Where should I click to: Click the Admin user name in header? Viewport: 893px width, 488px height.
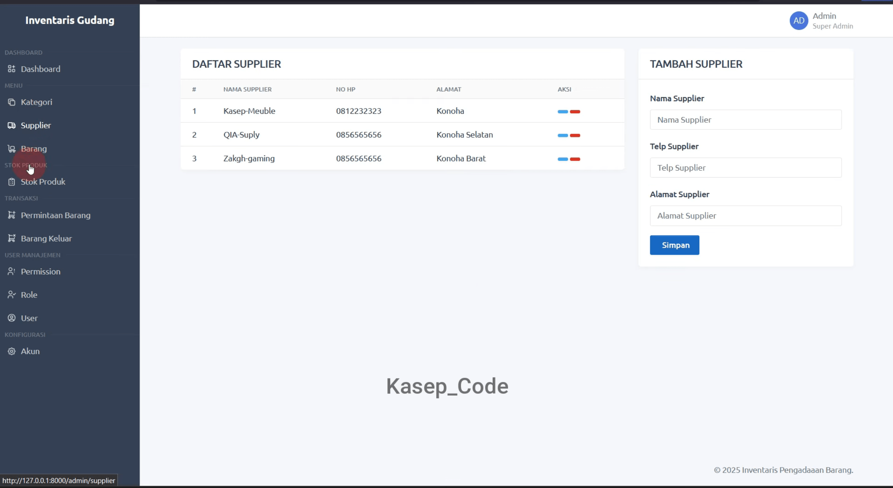[x=824, y=16]
